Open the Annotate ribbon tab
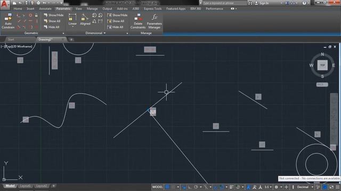Image resolution: width=341 pixels, height=191 pixels. pos(45,8)
